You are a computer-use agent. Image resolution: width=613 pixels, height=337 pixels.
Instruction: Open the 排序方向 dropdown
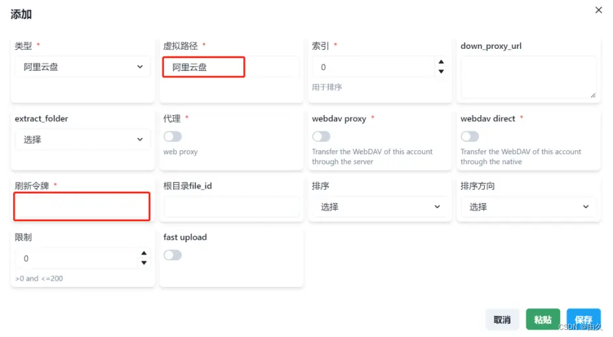528,207
